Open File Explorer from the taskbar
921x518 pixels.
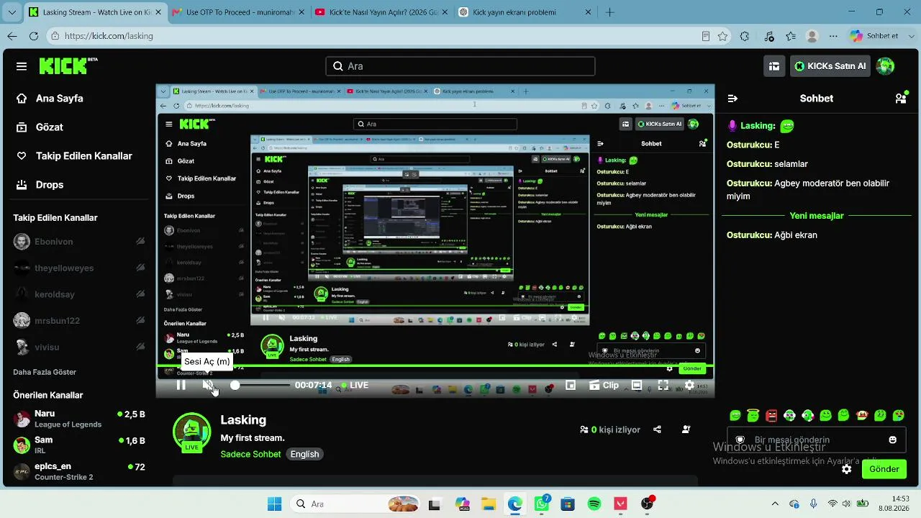pyautogui.click(x=489, y=504)
